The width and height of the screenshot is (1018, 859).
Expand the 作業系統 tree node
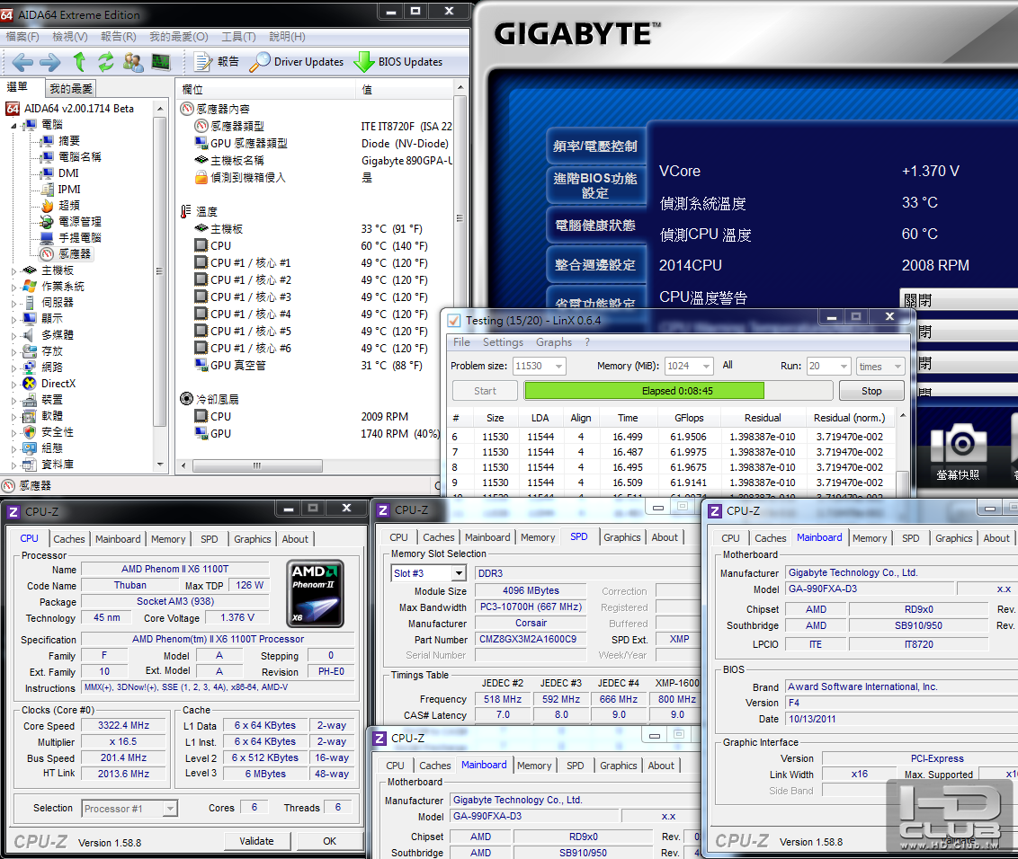(x=14, y=287)
